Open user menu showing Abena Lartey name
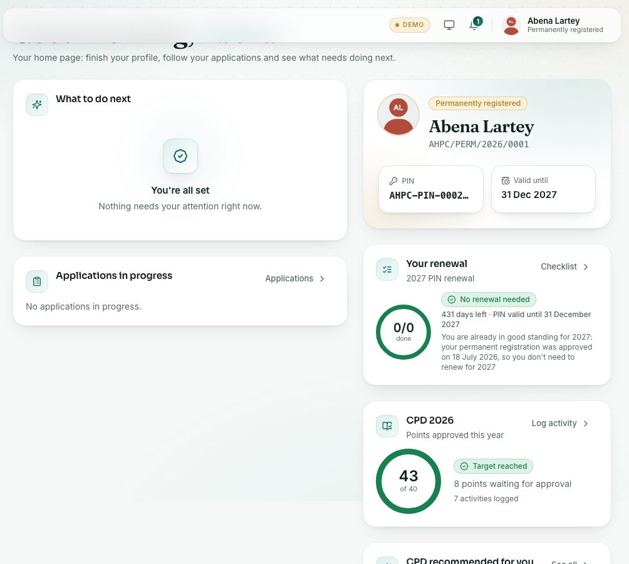Screen dimensions: 629x564 pyautogui.click(x=553, y=25)
